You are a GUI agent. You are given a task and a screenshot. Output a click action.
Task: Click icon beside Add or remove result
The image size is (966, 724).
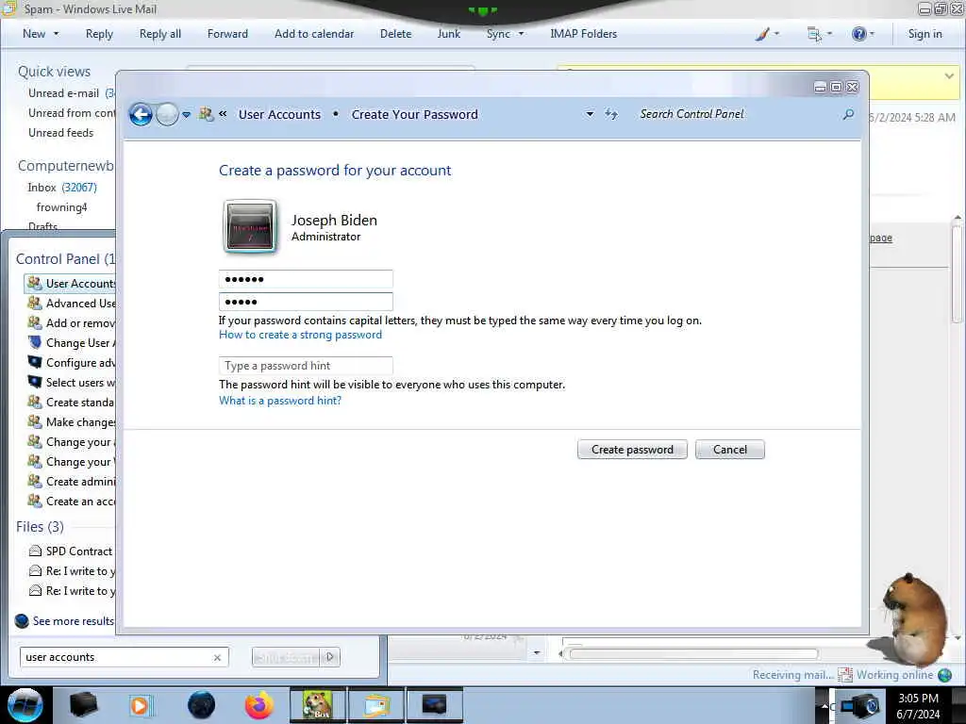35,323
